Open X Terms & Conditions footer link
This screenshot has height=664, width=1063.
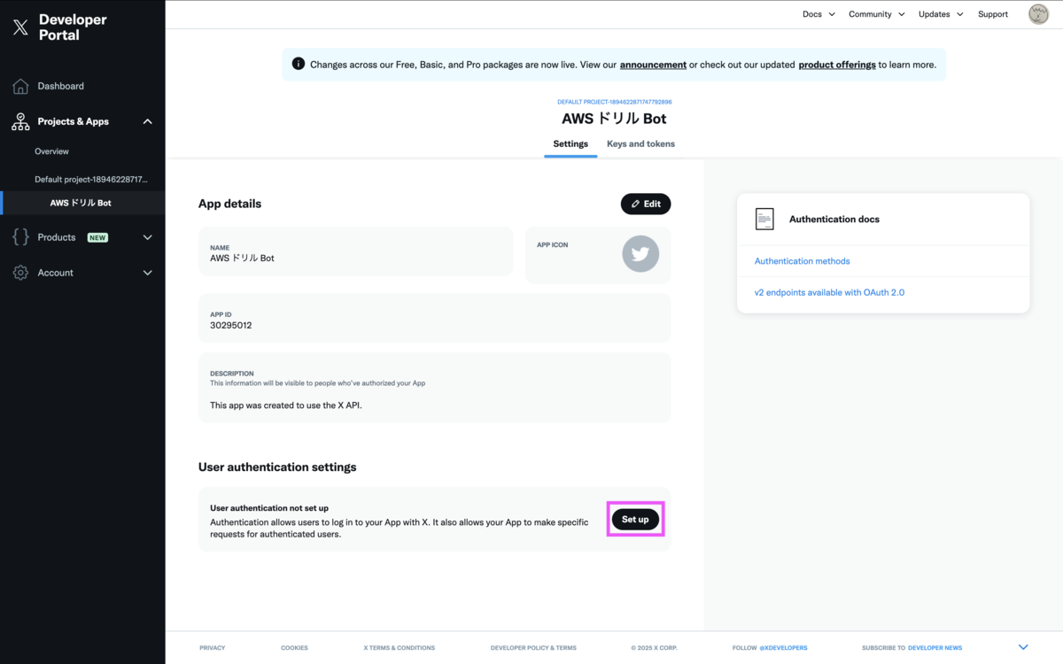tap(399, 647)
